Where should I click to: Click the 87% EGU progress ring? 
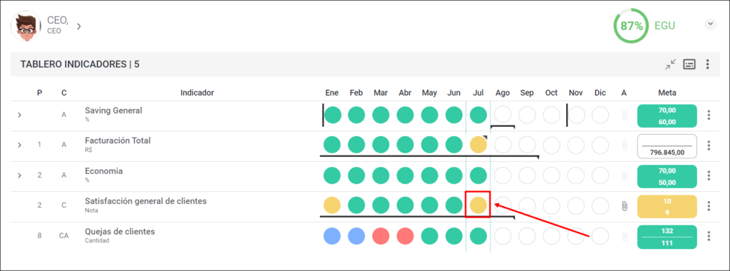pos(631,26)
